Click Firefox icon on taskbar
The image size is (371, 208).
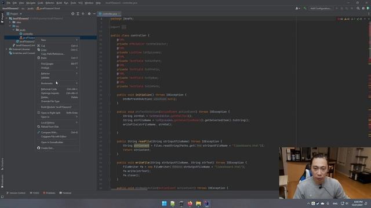tap(190, 203)
